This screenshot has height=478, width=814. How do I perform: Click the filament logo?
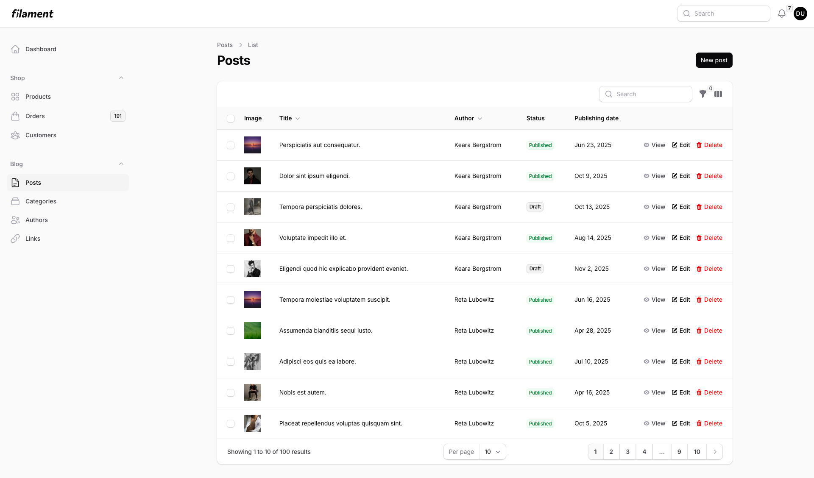pyautogui.click(x=32, y=13)
